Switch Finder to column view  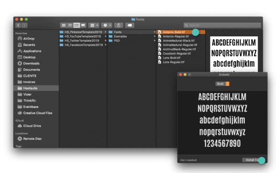(77, 25)
